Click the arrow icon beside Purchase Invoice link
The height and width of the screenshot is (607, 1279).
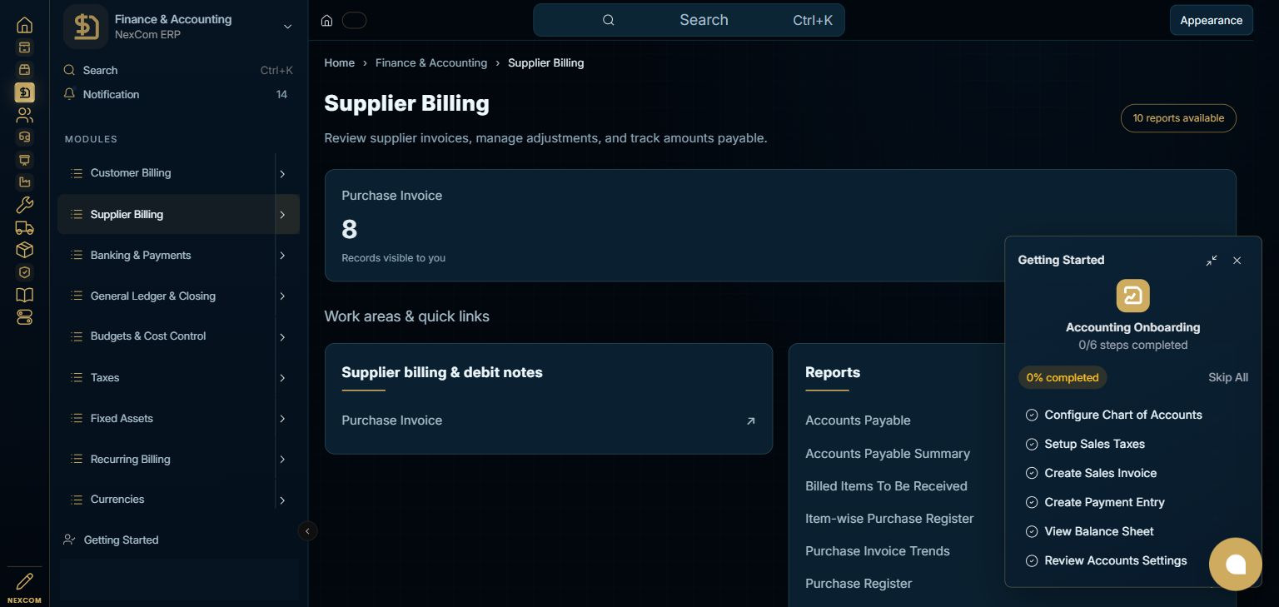[x=750, y=421]
